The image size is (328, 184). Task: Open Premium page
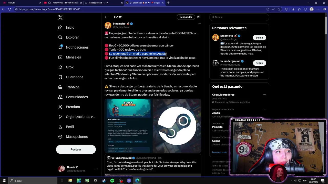(69, 107)
